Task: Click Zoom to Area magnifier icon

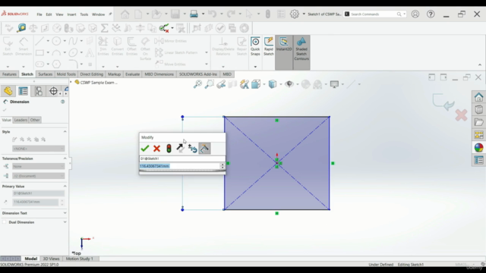Action: (x=210, y=84)
